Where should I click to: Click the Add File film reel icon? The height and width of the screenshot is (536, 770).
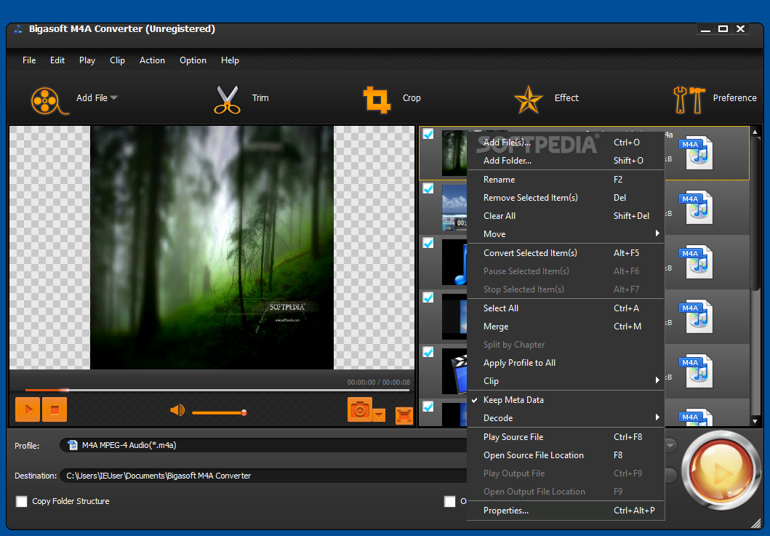pyautogui.click(x=49, y=100)
